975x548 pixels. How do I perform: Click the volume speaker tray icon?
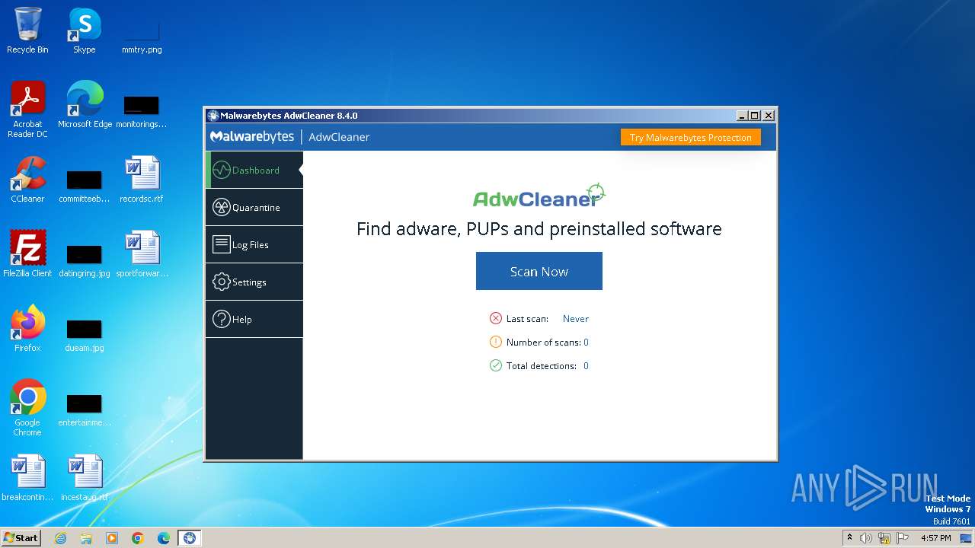[866, 538]
